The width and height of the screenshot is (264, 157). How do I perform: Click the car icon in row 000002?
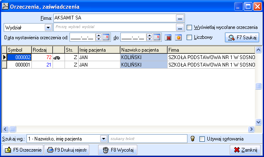click(x=57, y=58)
